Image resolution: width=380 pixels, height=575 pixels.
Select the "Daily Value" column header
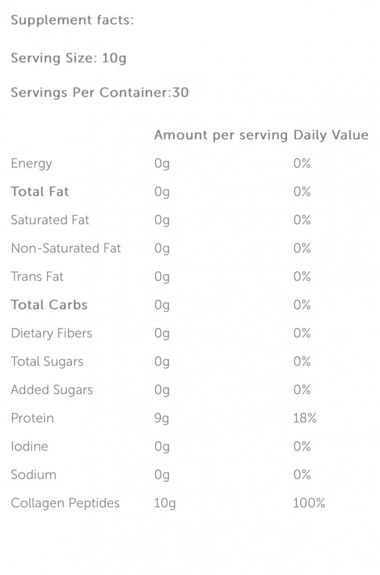331,135
